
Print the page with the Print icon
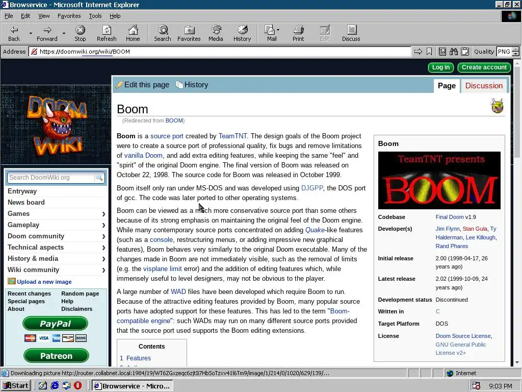298,33
